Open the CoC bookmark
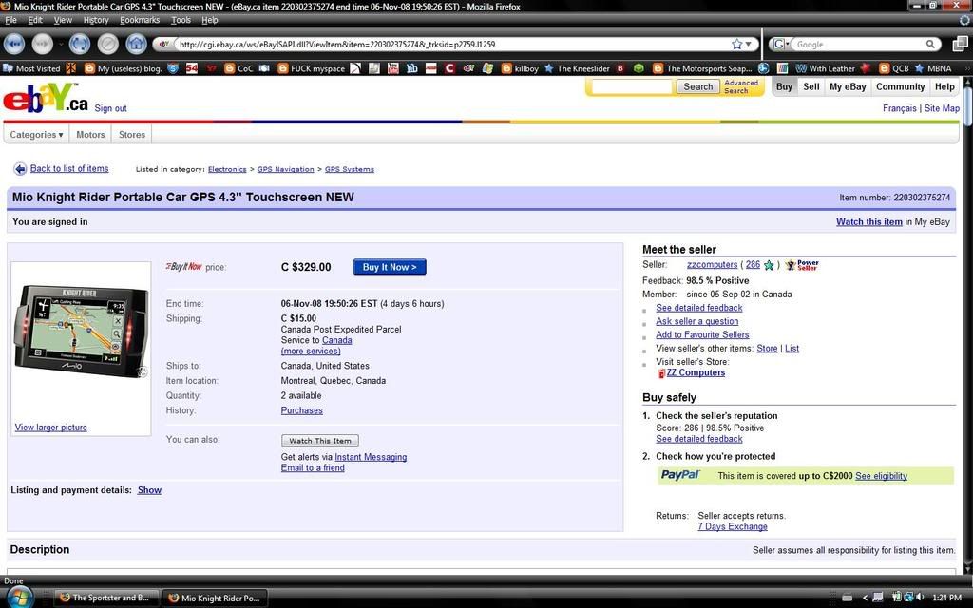Image resolution: width=973 pixels, height=608 pixels. point(238,68)
